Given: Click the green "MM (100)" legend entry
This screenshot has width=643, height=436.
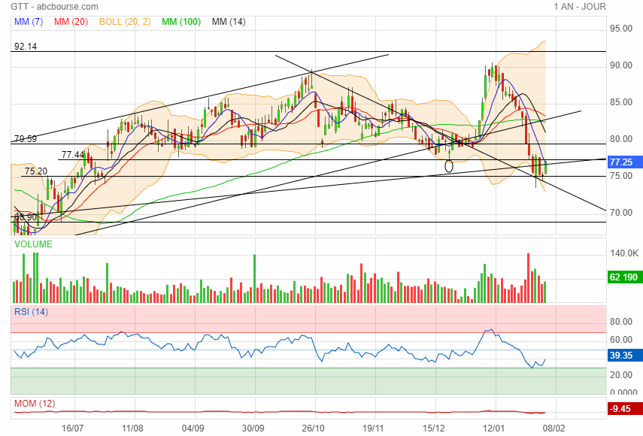Looking at the screenshot, I should (181, 22).
